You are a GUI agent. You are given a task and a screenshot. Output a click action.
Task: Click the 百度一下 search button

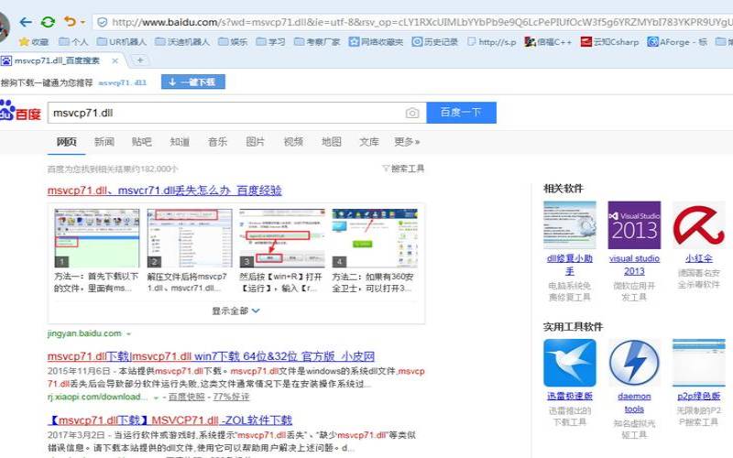click(x=461, y=113)
